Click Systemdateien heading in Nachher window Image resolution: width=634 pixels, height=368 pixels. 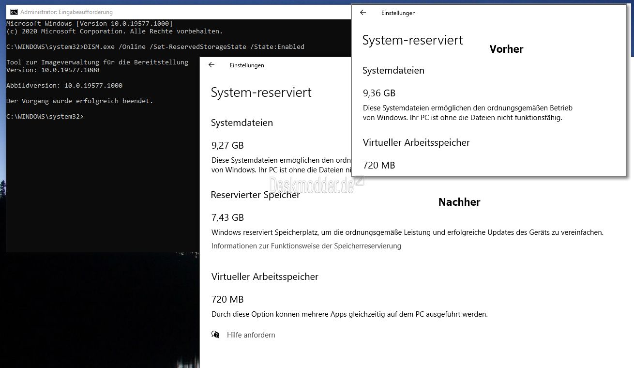click(x=242, y=123)
